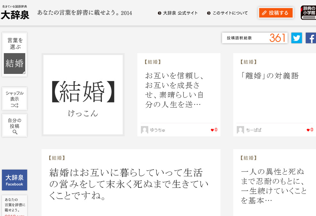
Task: Select the 【結婚】 tag above 結婚はお互いに
Action: [x=57, y=158]
